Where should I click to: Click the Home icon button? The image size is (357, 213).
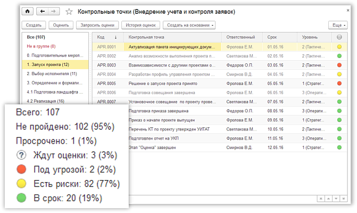click(27, 11)
